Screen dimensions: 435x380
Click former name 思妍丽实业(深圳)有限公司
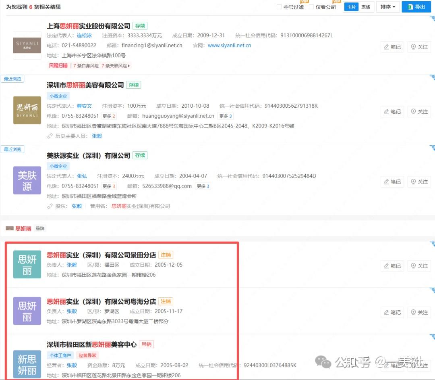[x=141, y=206]
